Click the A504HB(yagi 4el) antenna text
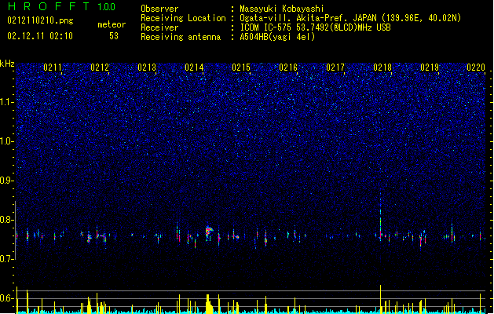 pyautogui.click(x=277, y=37)
